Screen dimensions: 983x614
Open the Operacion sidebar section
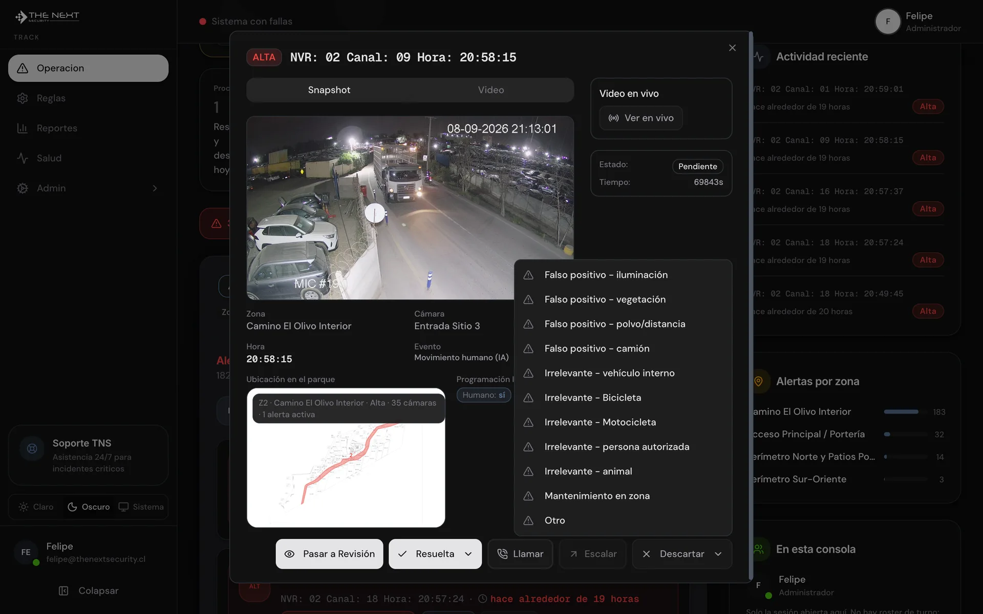tap(88, 68)
